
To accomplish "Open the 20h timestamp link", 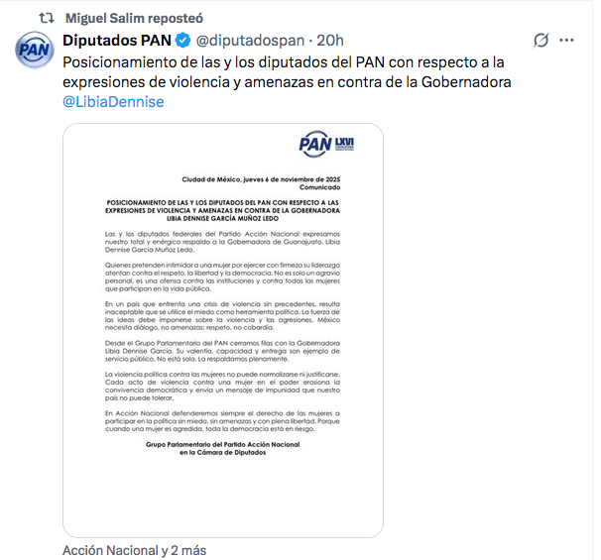I will 330,41.
